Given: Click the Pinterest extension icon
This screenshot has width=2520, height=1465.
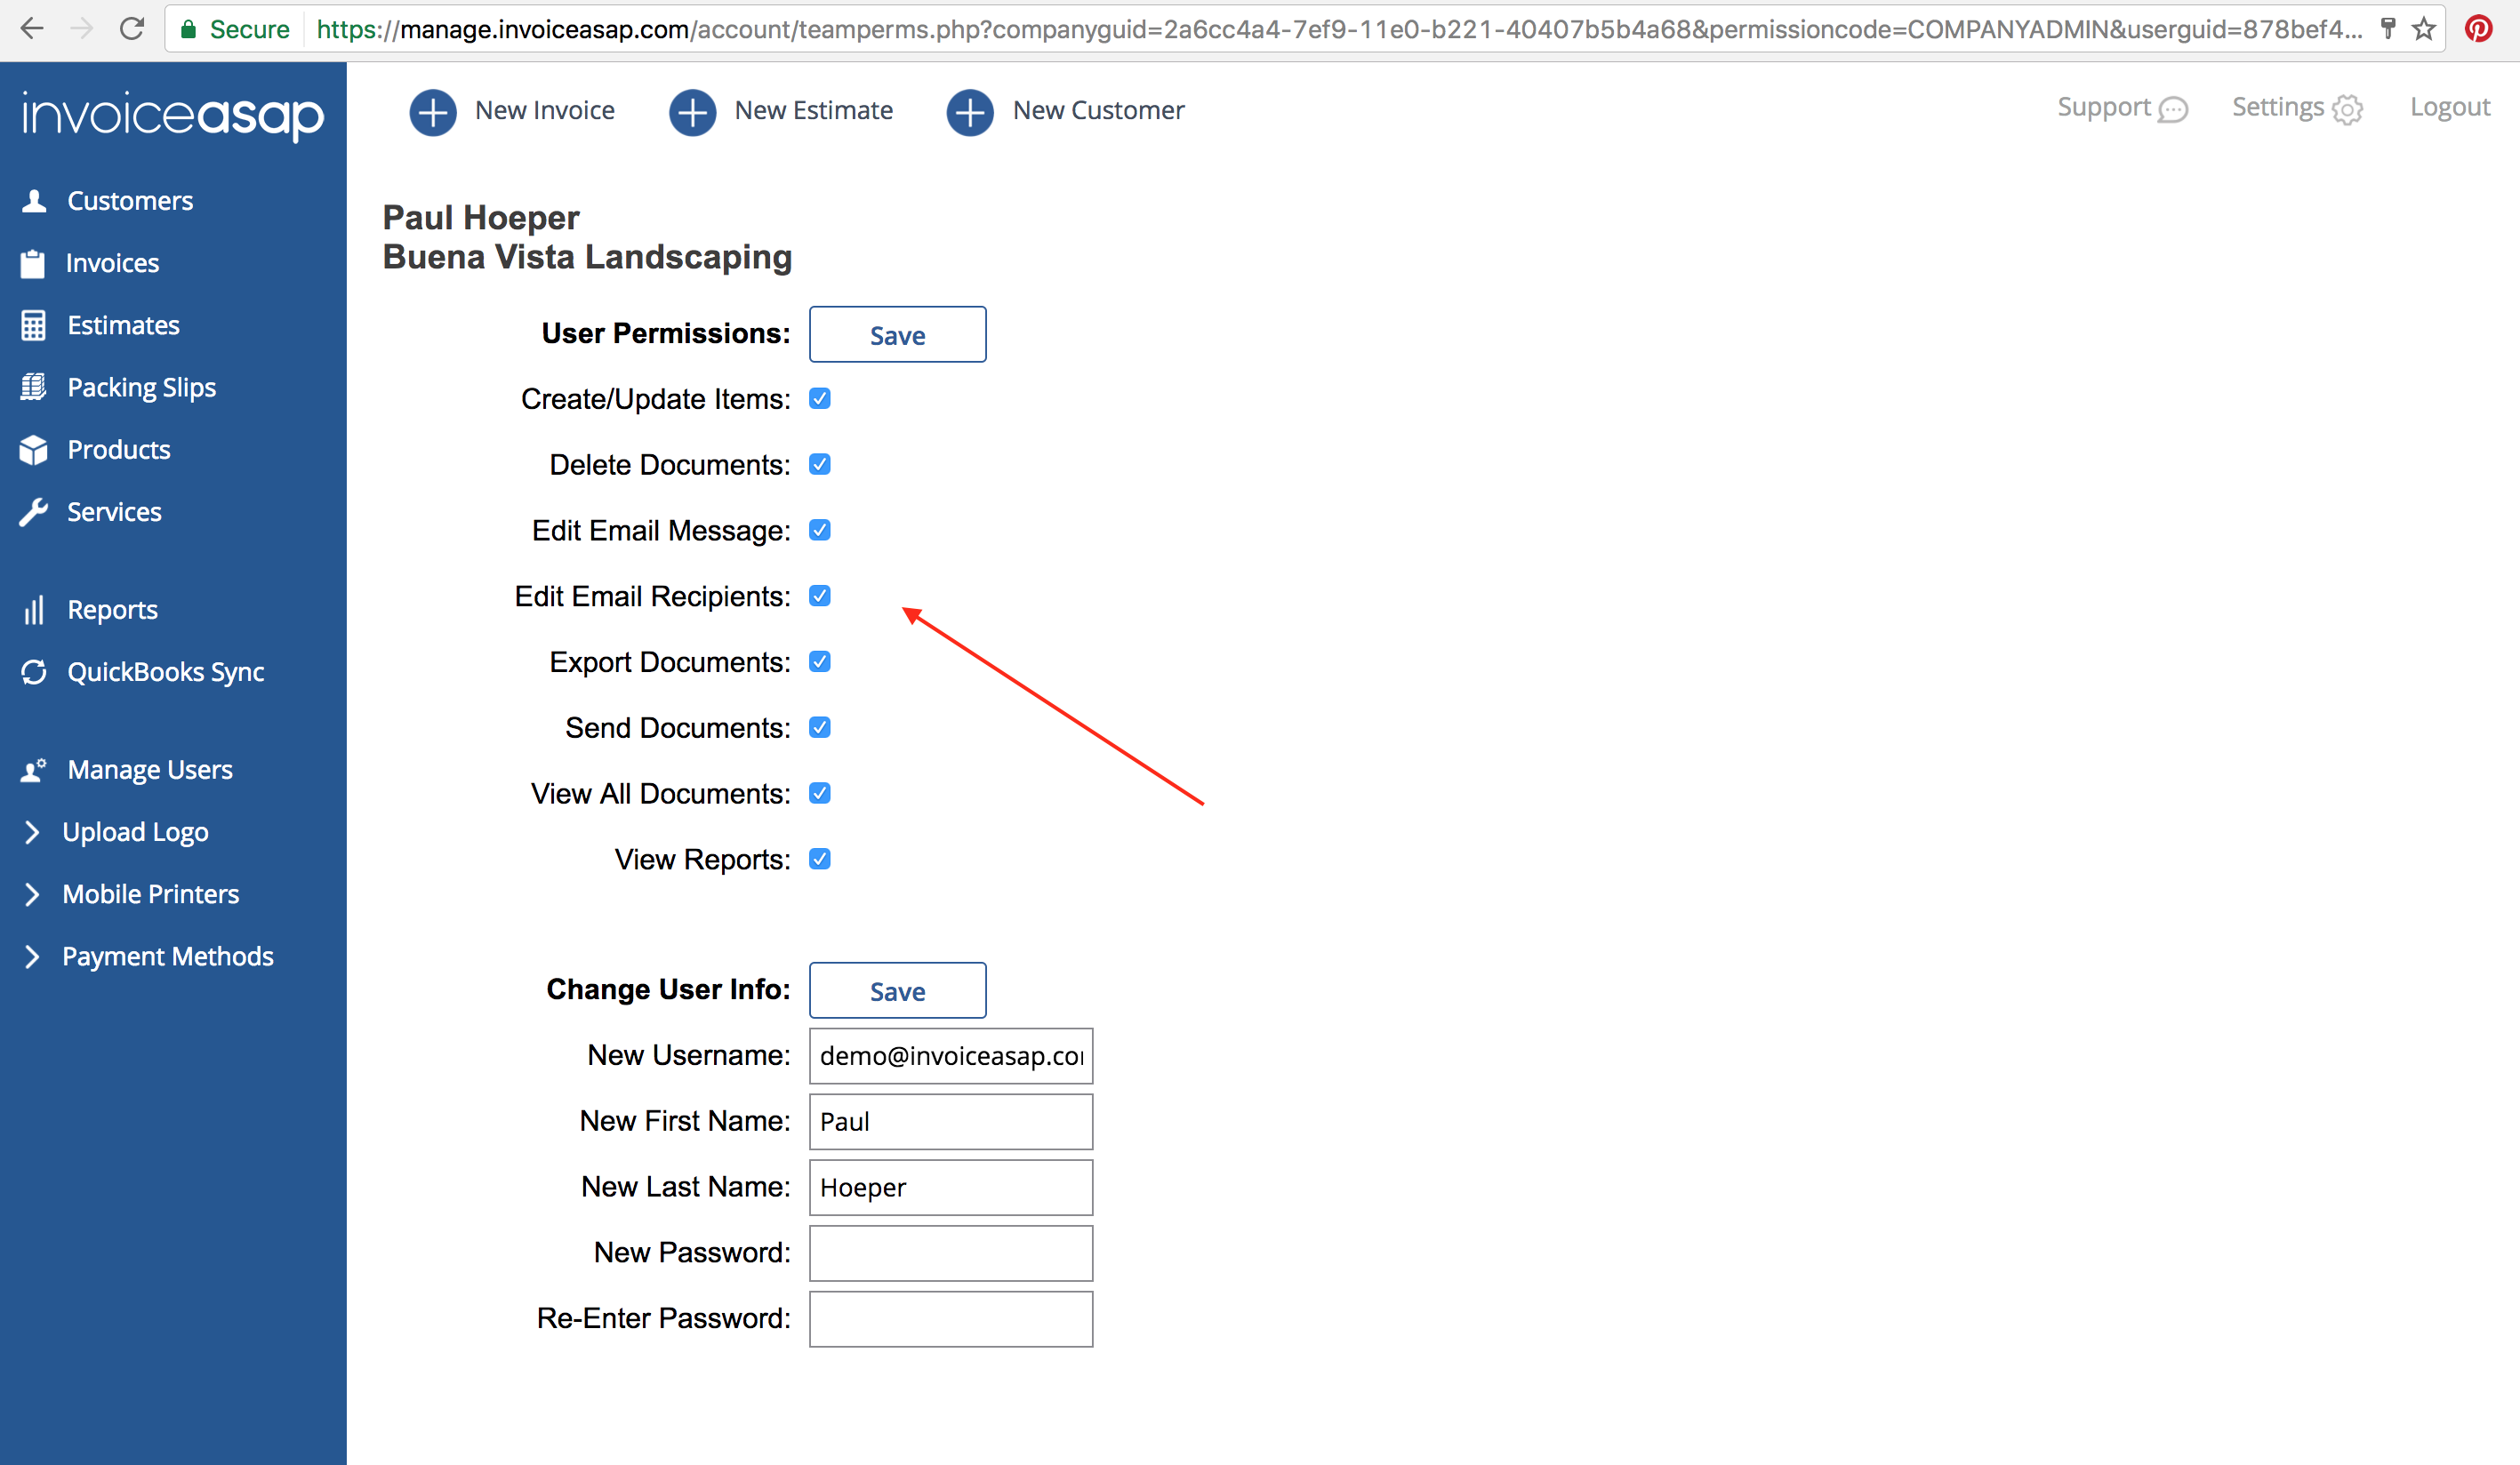Looking at the screenshot, I should [2479, 28].
